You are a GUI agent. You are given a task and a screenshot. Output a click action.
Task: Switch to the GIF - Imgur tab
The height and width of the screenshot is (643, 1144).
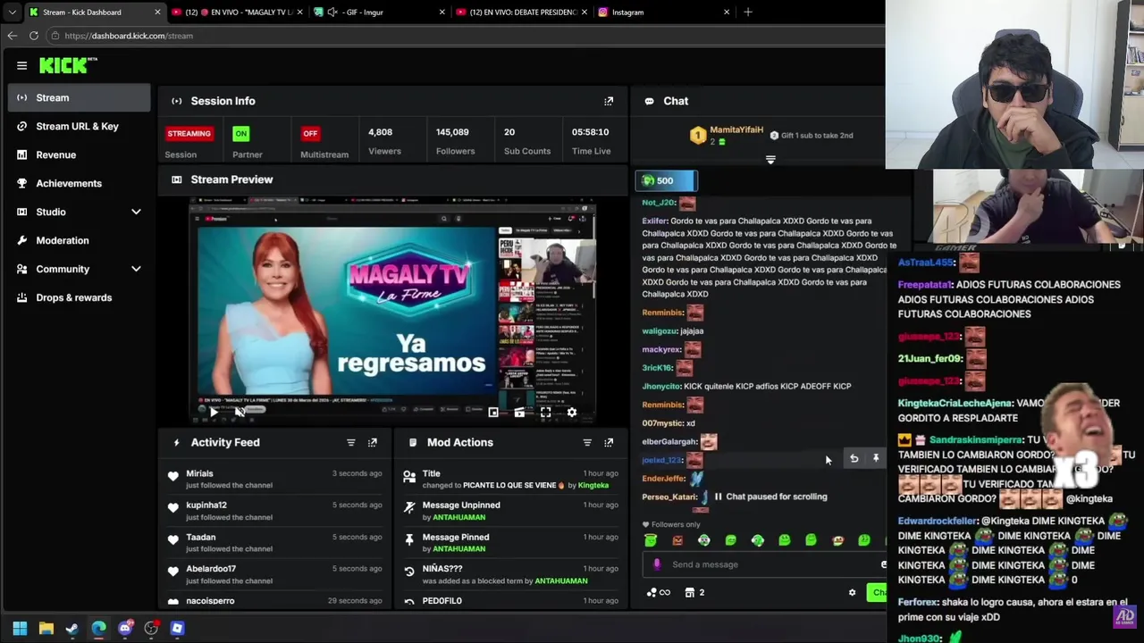coord(380,13)
